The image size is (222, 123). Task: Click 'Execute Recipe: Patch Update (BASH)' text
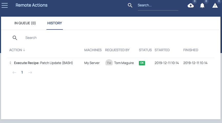point(43,63)
